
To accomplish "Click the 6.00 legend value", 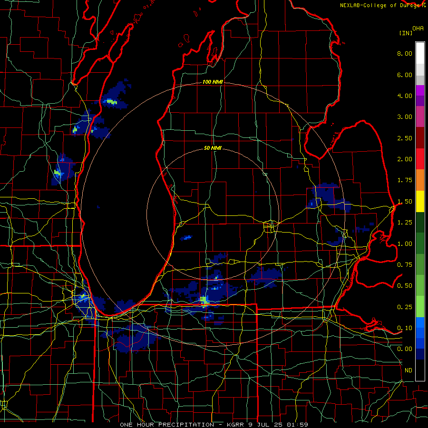I will pos(405,75).
